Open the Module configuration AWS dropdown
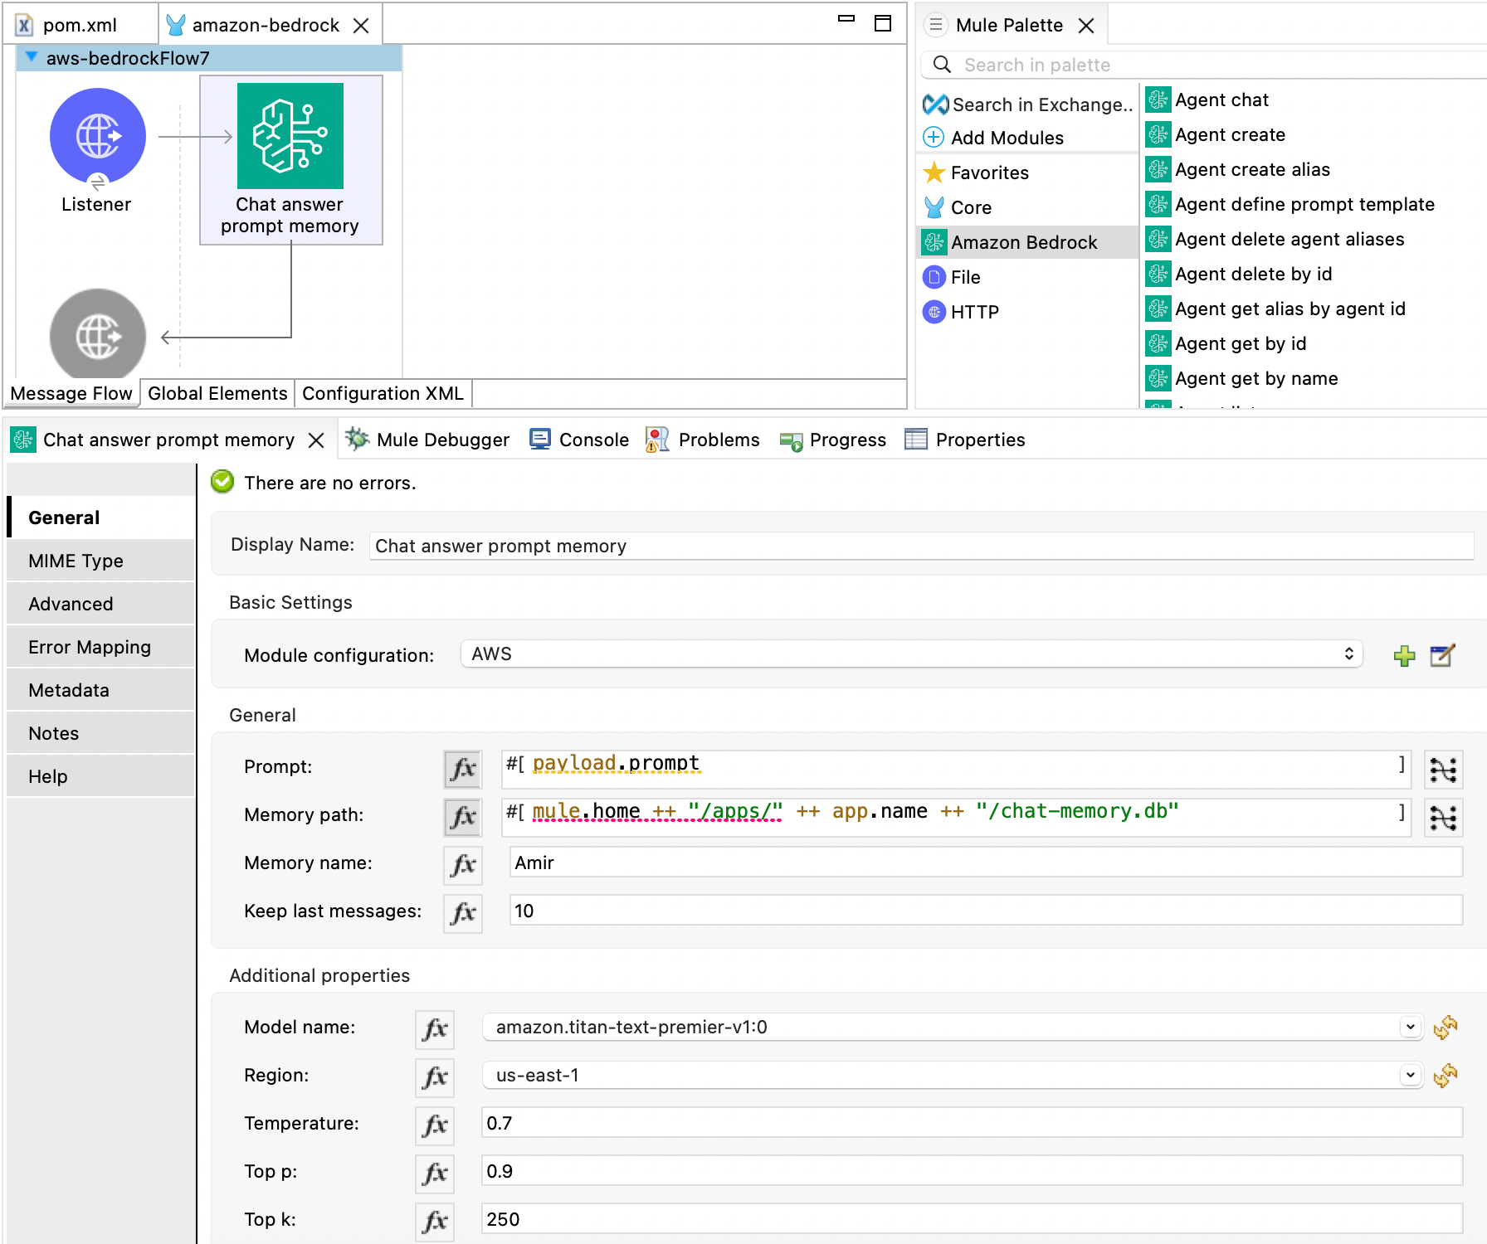The height and width of the screenshot is (1244, 1487). click(x=911, y=654)
